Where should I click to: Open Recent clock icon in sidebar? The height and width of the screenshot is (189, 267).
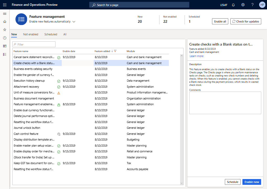(5, 38)
